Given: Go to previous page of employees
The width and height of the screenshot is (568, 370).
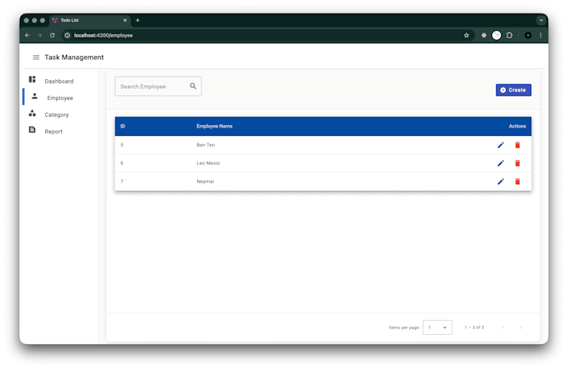Looking at the screenshot, I should pyautogui.click(x=504, y=327).
